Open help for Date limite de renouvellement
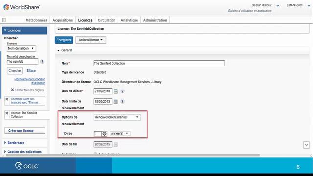This screenshot has height=176, width=313. pyautogui.click(x=122, y=102)
